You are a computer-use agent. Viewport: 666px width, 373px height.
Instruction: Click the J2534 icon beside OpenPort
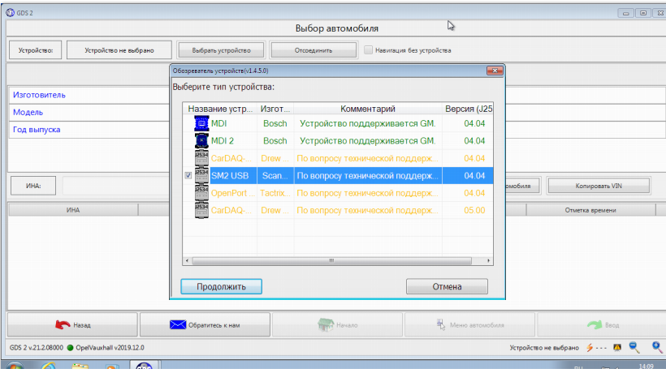(x=201, y=193)
